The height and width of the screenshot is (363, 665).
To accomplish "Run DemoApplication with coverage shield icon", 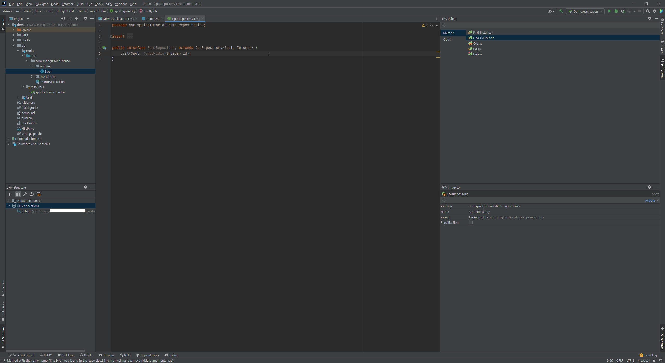I will pyautogui.click(x=623, y=11).
